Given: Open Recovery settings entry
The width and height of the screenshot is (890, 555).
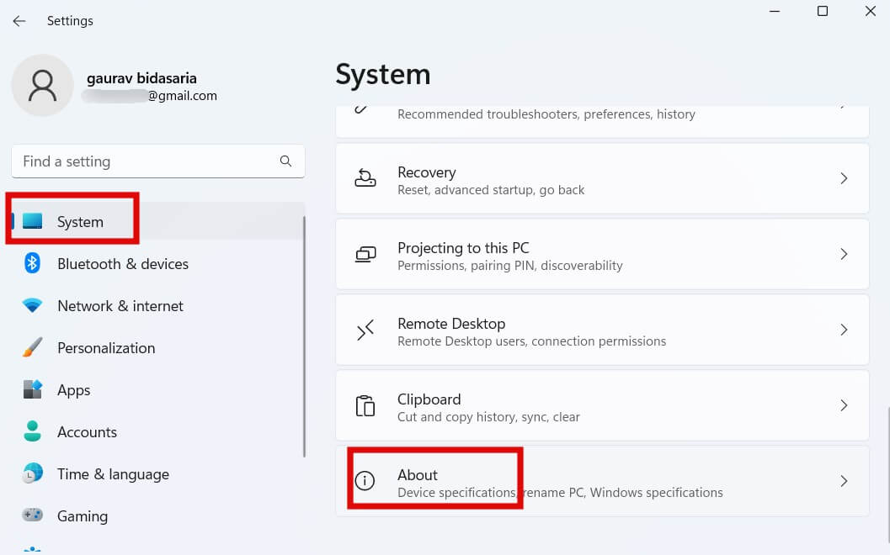Looking at the screenshot, I should pyautogui.click(x=426, y=173).
